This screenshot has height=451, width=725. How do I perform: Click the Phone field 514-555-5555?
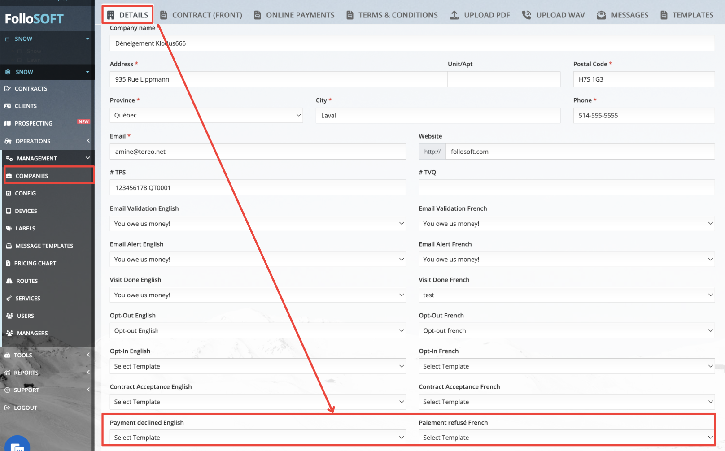tap(644, 115)
